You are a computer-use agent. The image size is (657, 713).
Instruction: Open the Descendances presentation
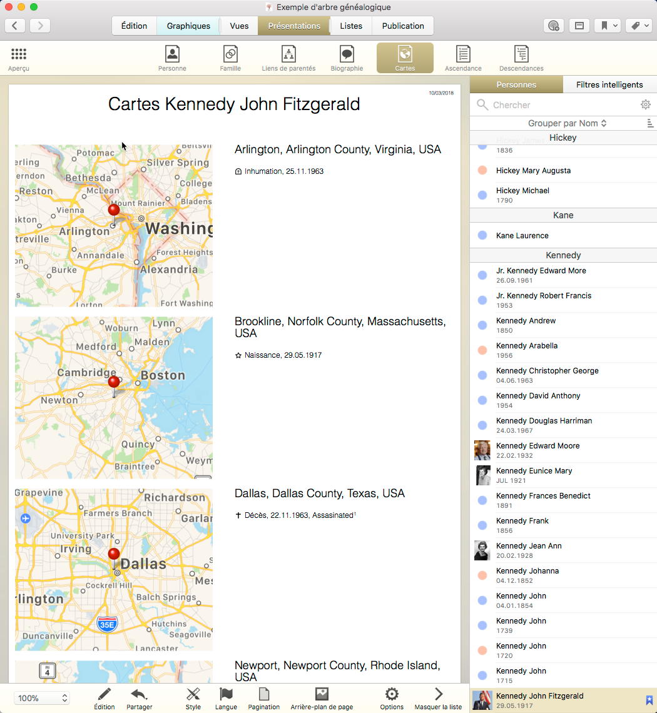(521, 59)
